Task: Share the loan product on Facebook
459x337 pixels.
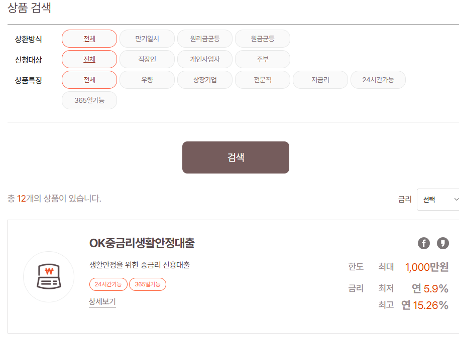Action: (423, 243)
